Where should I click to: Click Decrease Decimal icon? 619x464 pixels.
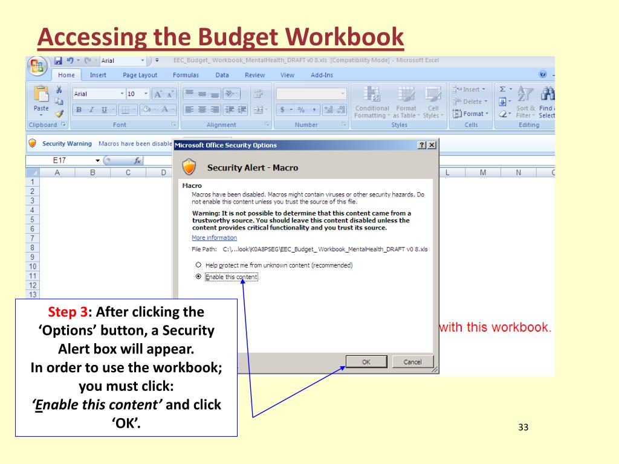click(341, 109)
